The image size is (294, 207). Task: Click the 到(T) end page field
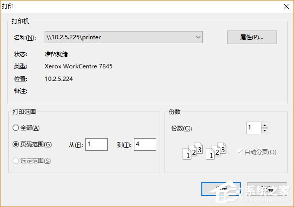point(145,144)
